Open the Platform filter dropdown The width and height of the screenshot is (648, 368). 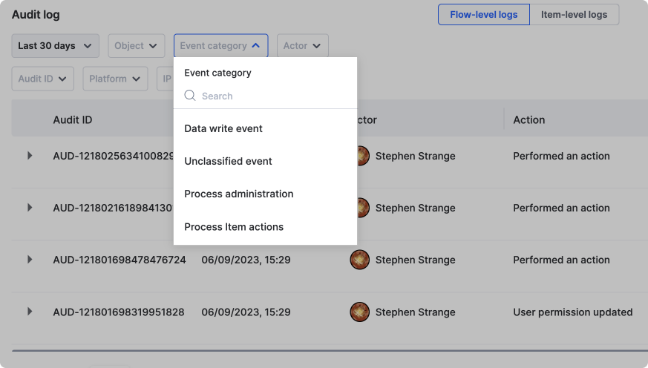point(115,79)
